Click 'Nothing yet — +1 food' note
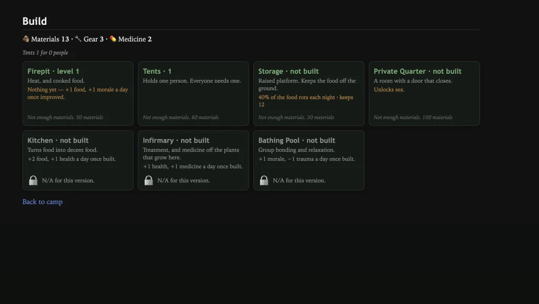 (78, 93)
